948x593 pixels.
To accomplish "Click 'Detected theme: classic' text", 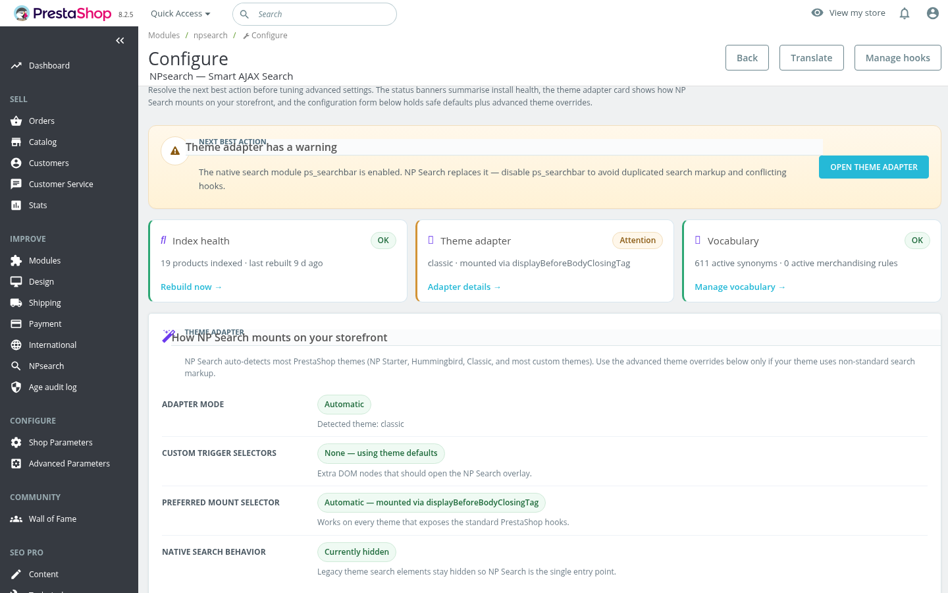I will [361, 424].
